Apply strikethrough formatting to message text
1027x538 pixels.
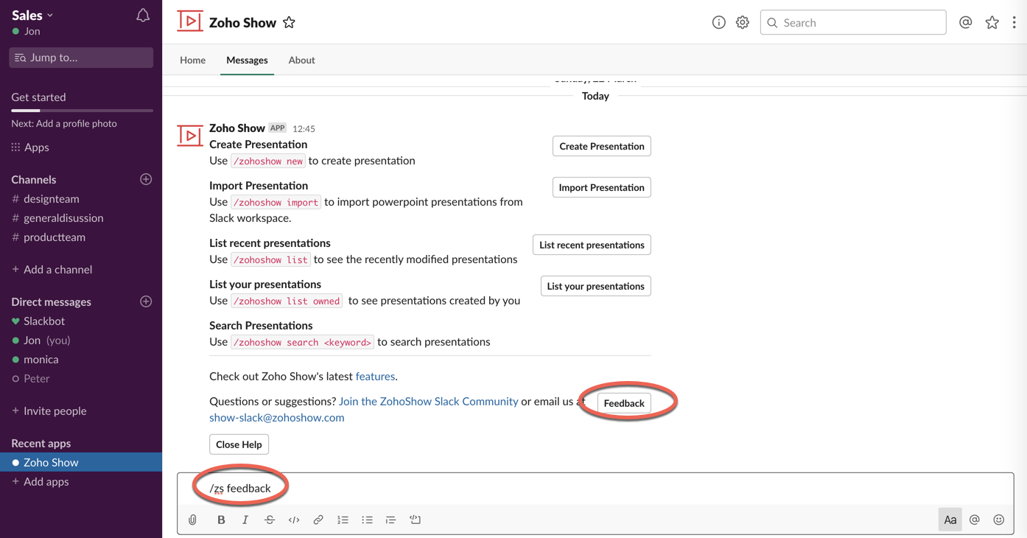pos(270,520)
